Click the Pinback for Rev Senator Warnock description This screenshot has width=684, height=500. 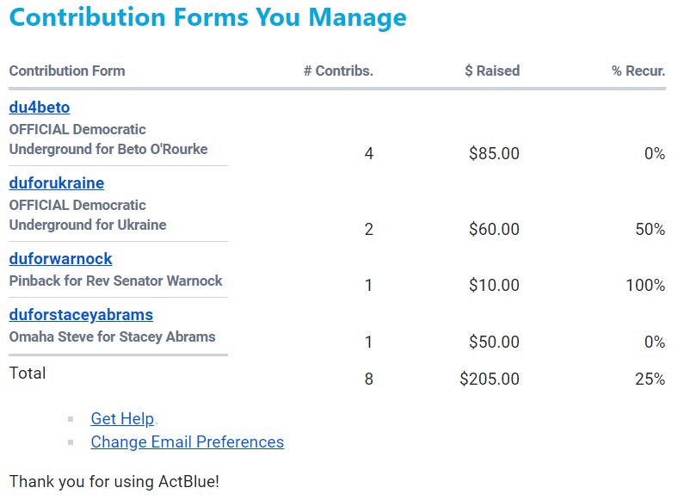point(115,281)
